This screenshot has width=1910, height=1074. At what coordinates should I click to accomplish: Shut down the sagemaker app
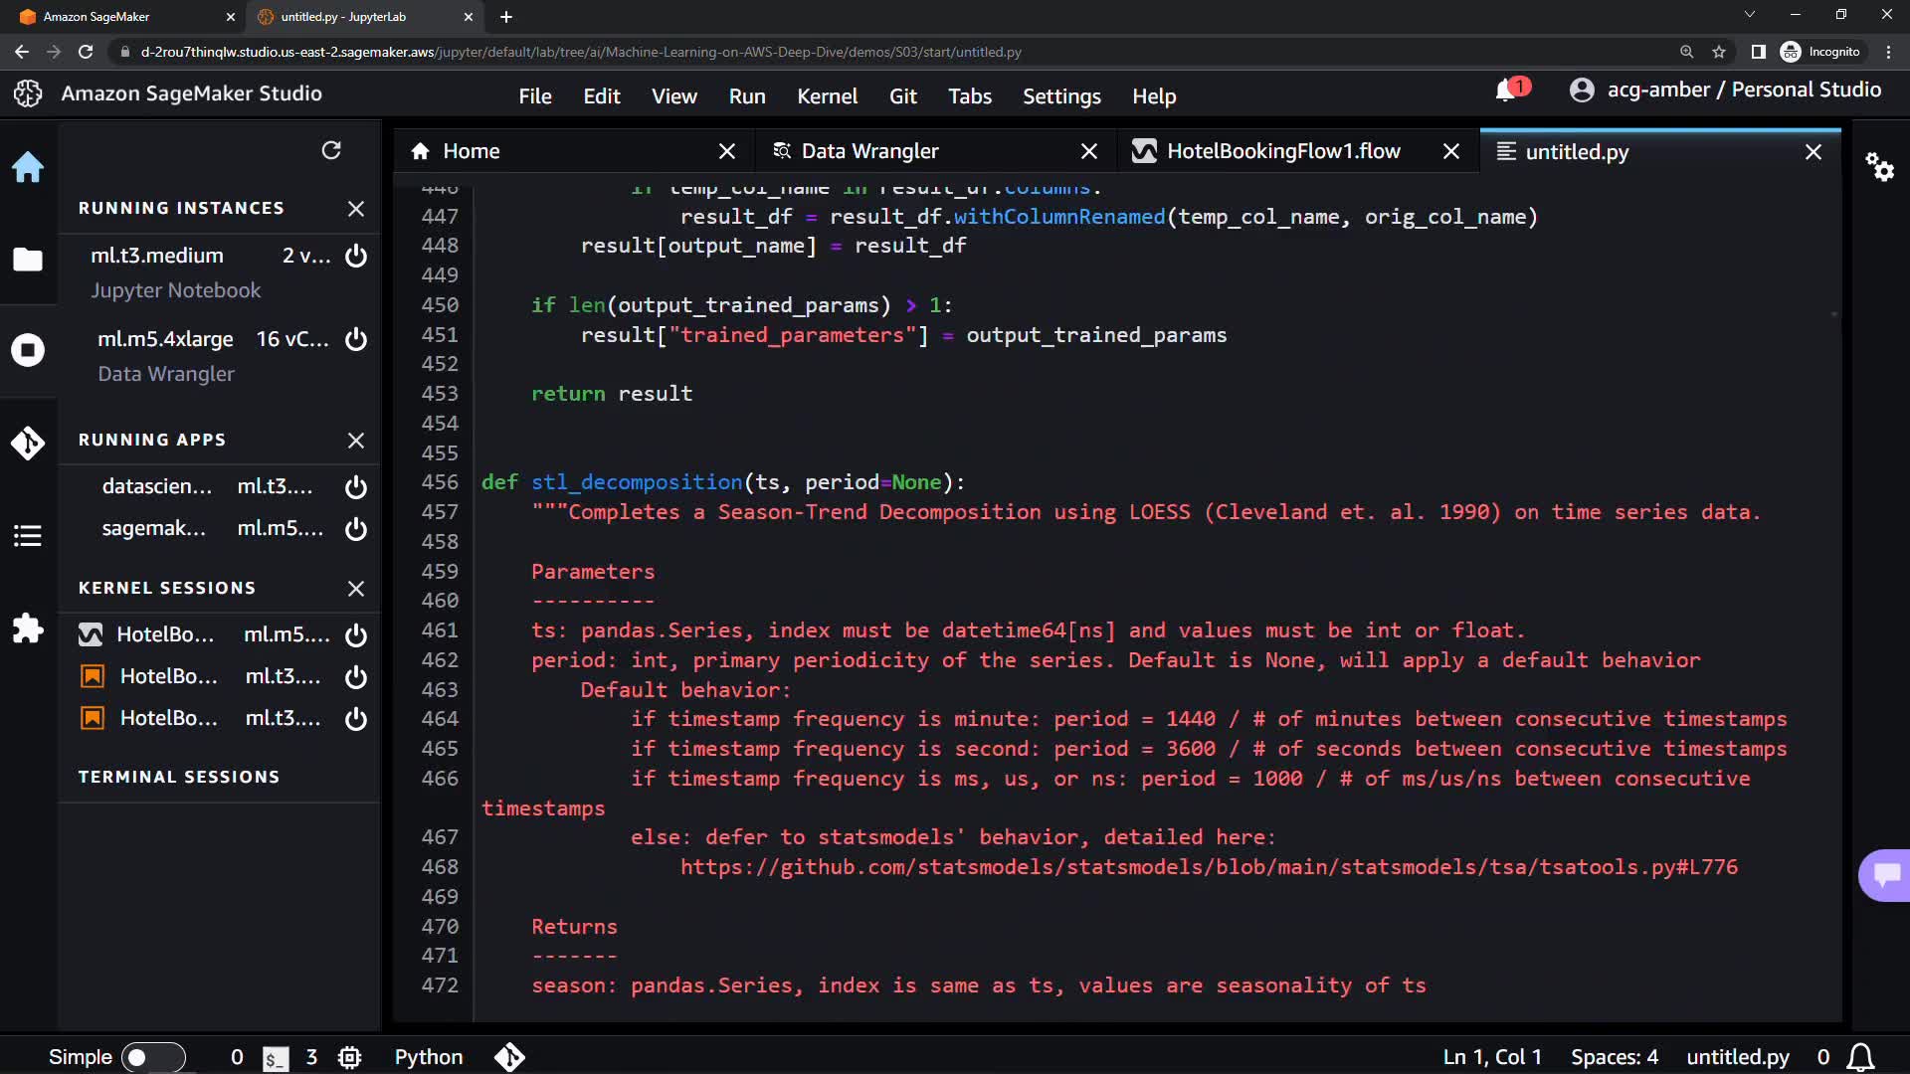[356, 529]
